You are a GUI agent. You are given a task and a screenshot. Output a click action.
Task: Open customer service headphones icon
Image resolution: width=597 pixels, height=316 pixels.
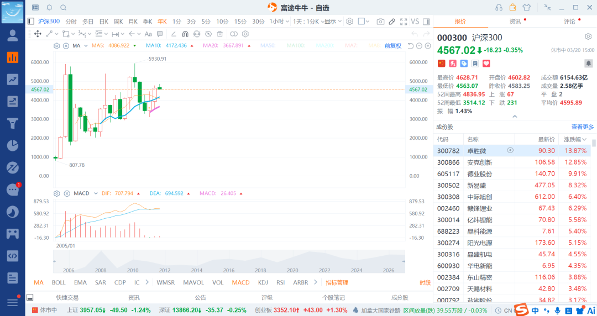click(x=499, y=8)
